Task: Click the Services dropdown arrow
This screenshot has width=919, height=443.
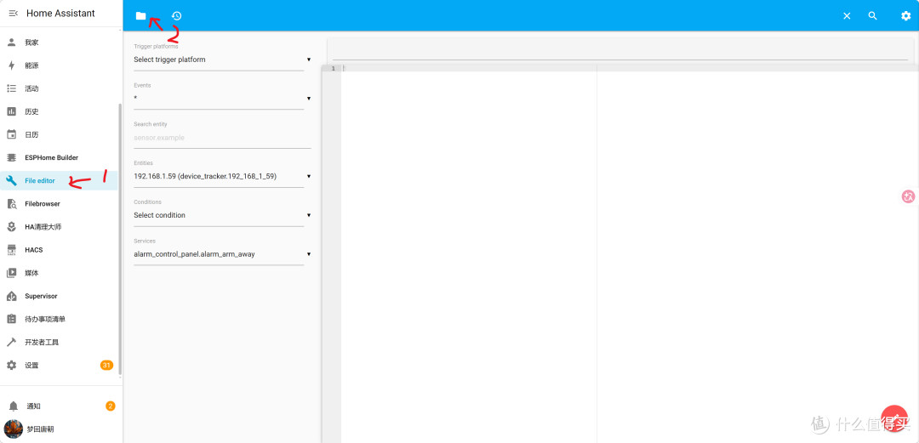Action: [308, 254]
